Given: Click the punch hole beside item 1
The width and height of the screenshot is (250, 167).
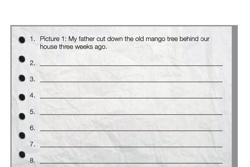Looking at the screenshot, I should 22,40.
